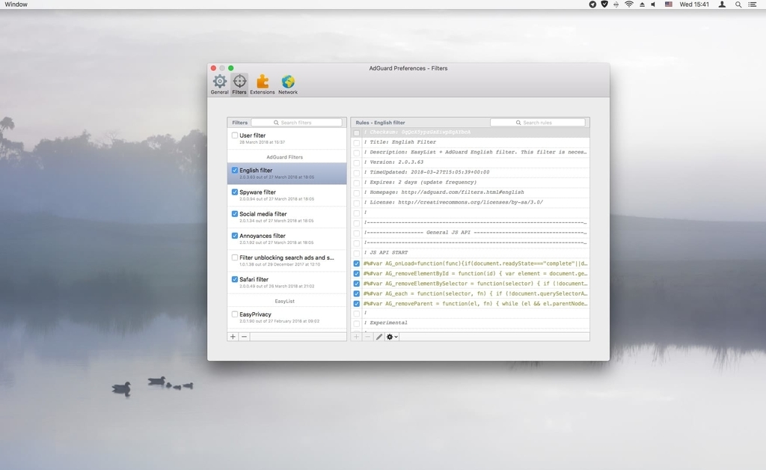Open the Window menu in menu bar
Screen dimensions: 766x470
[x=16, y=4]
